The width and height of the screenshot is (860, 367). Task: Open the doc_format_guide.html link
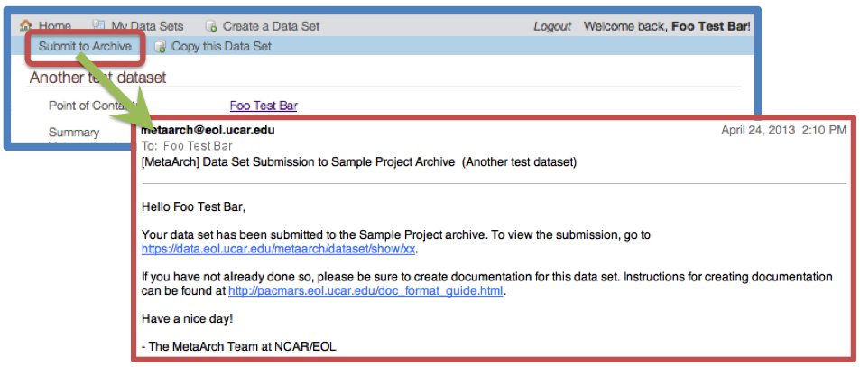click(365, 291)
